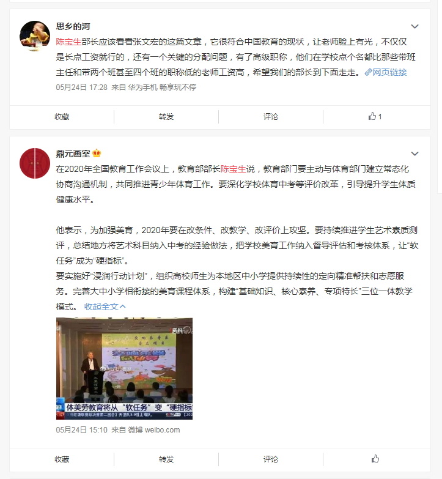The width and height of the screenshot is (442, 479).
Task: Expand options chevron on 思乡的河 post
Action: click(x=414, y=26)
